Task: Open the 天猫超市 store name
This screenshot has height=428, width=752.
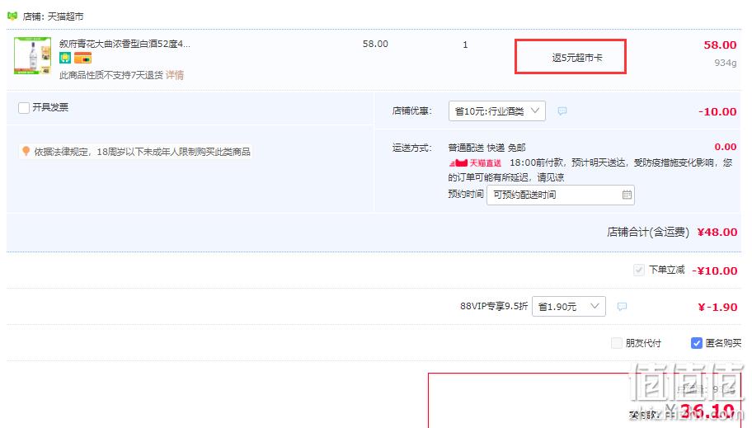Action: click(65, 16)
